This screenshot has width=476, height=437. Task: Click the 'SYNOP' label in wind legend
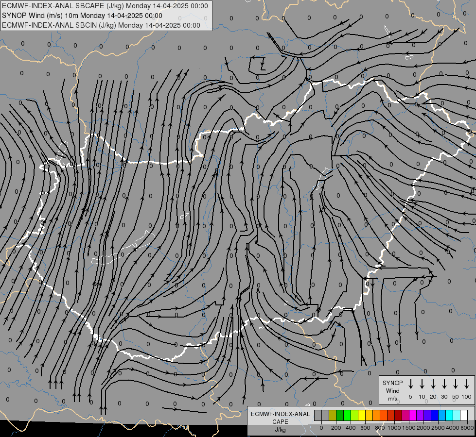pyautogui.click(x=392, y=383)
